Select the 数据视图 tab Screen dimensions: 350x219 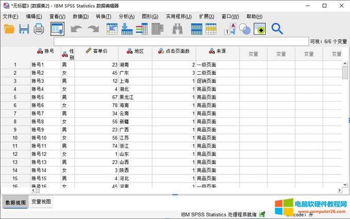pos(15,202)
